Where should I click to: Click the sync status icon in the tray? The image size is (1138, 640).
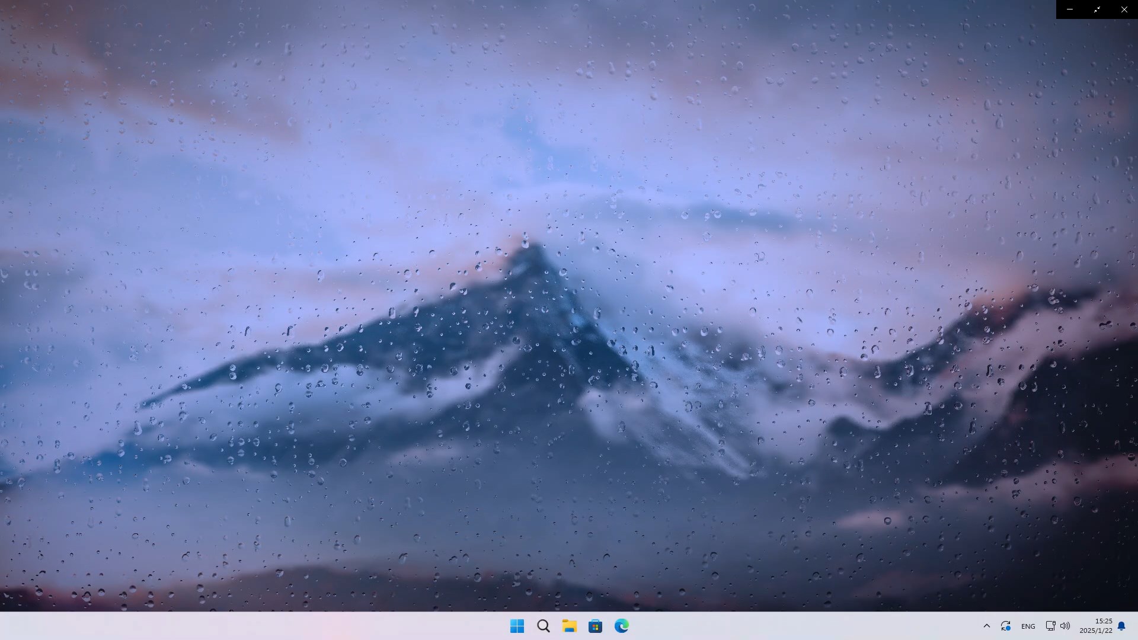(x=1006, y=626)
